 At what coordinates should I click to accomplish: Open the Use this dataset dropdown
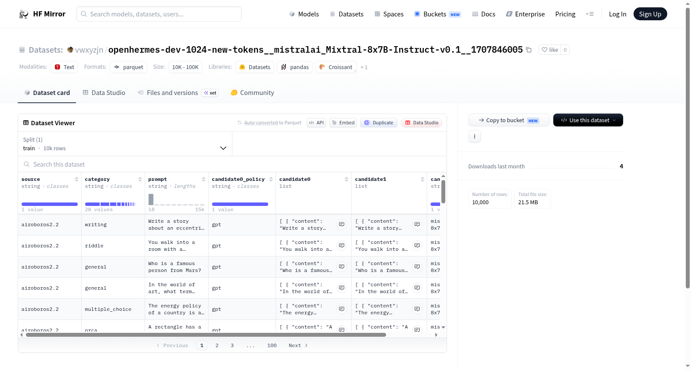click(x=588, y=120)
